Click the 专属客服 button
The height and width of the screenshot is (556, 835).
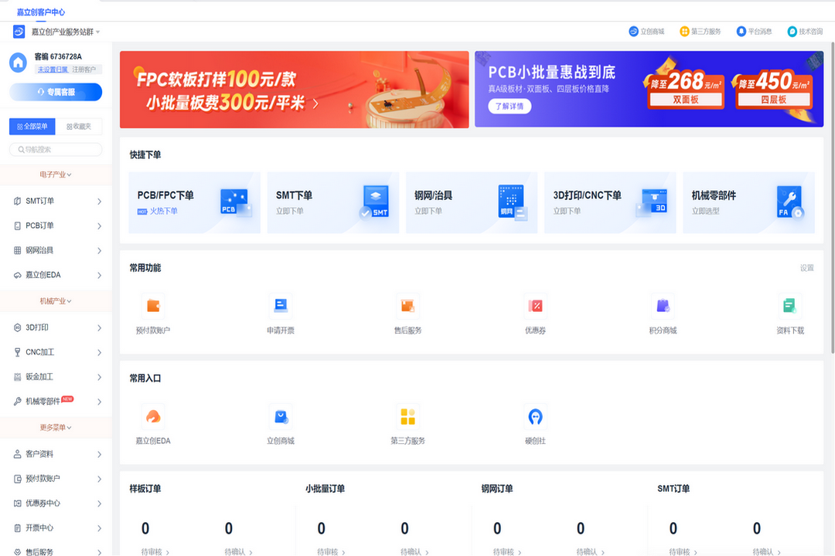tap(56, 92)
